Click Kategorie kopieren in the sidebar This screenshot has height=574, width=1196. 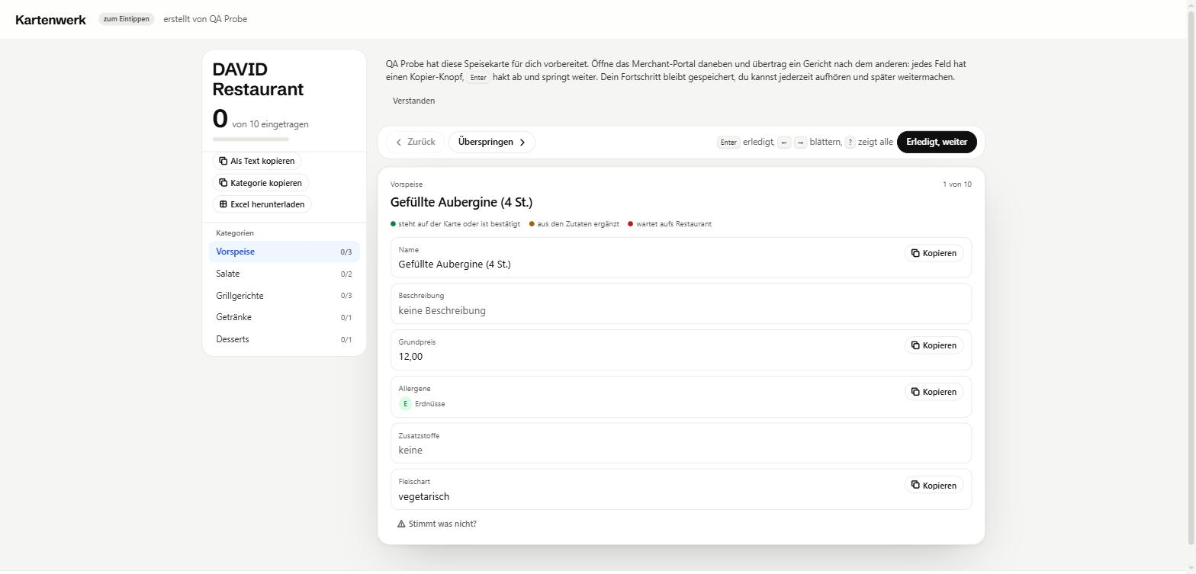click(260, 183)
